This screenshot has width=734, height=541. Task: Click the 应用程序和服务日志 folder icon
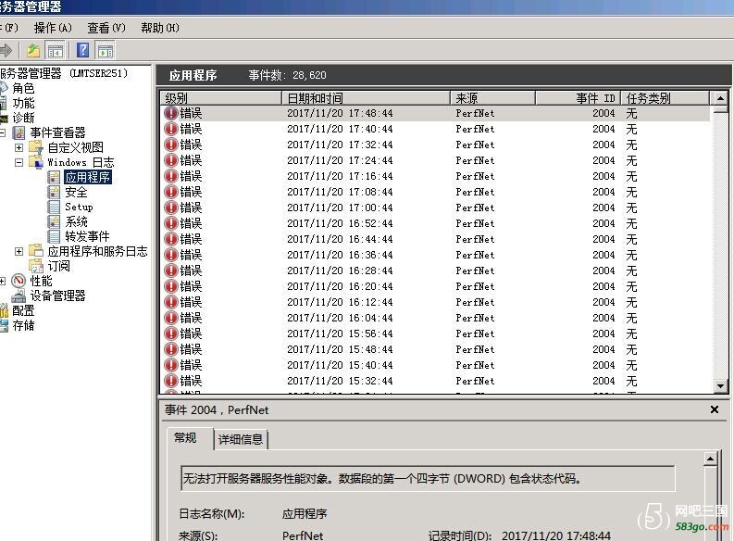pyautogui.click(x=36, y=251)
